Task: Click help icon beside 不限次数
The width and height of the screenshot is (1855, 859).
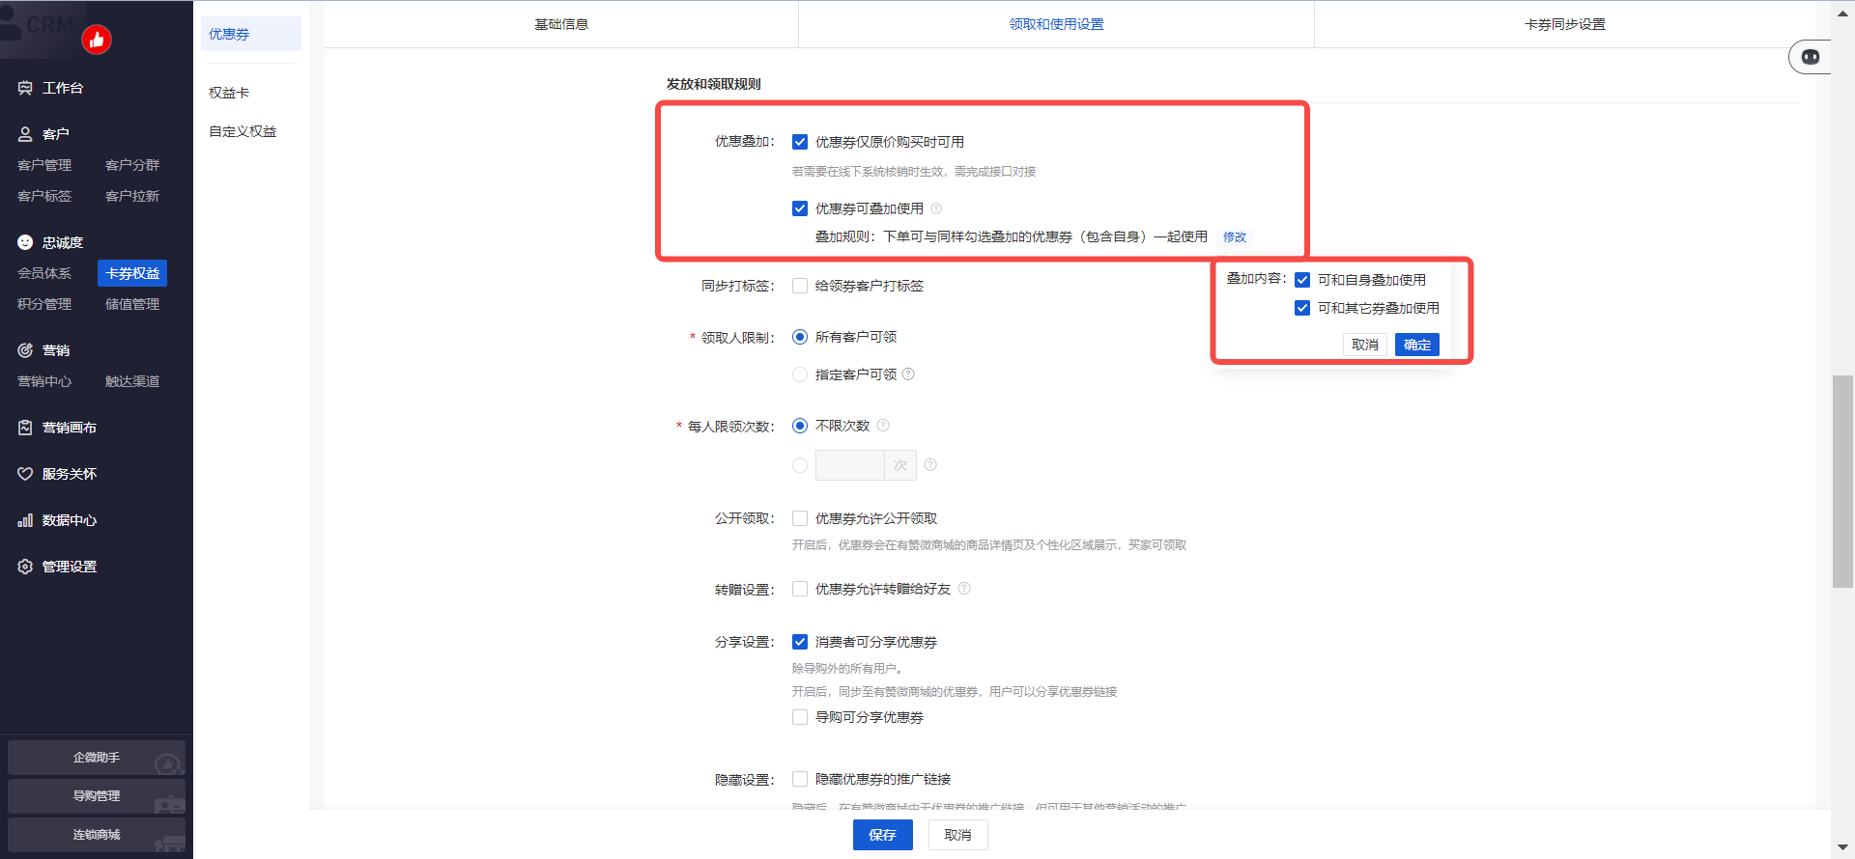Action: (x=883, y=426)
